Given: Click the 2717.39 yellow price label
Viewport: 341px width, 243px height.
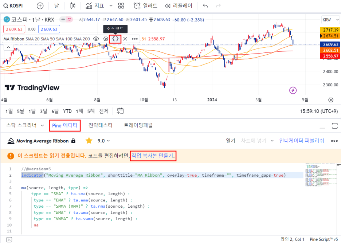Looking at the screenshot, I should [330, 30].
